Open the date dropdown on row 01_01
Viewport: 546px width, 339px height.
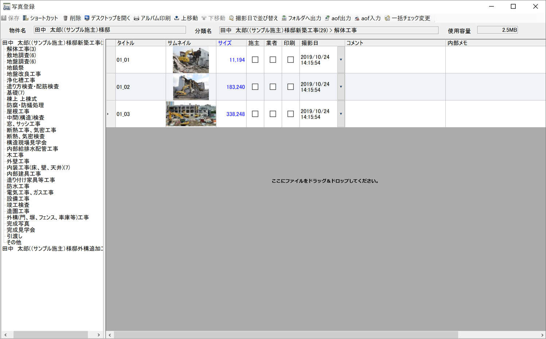(x=340, y=59)
